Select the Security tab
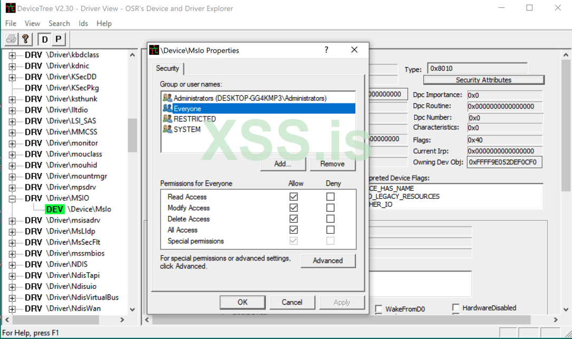572x339 pixels. point(168,68)
